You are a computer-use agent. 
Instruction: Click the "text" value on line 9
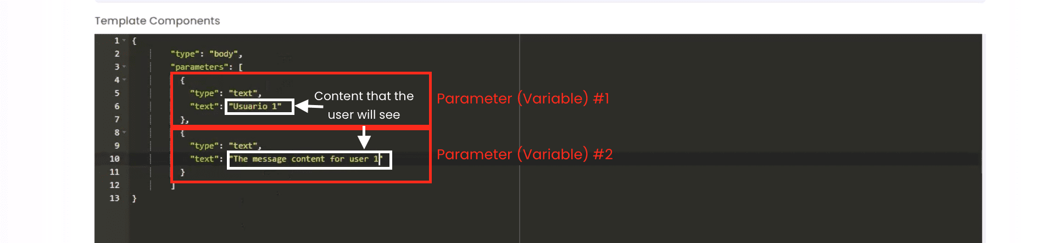point(243,146)
